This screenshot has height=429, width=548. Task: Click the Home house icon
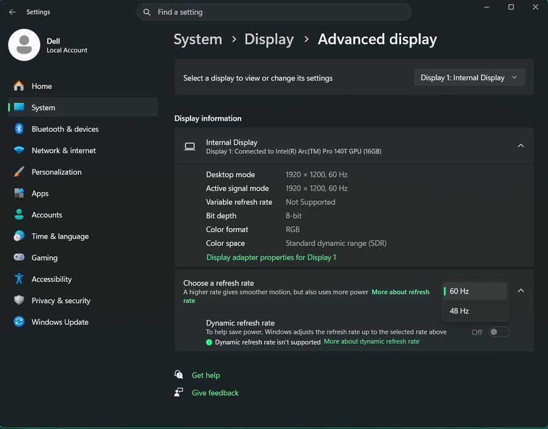pos(19,86)
